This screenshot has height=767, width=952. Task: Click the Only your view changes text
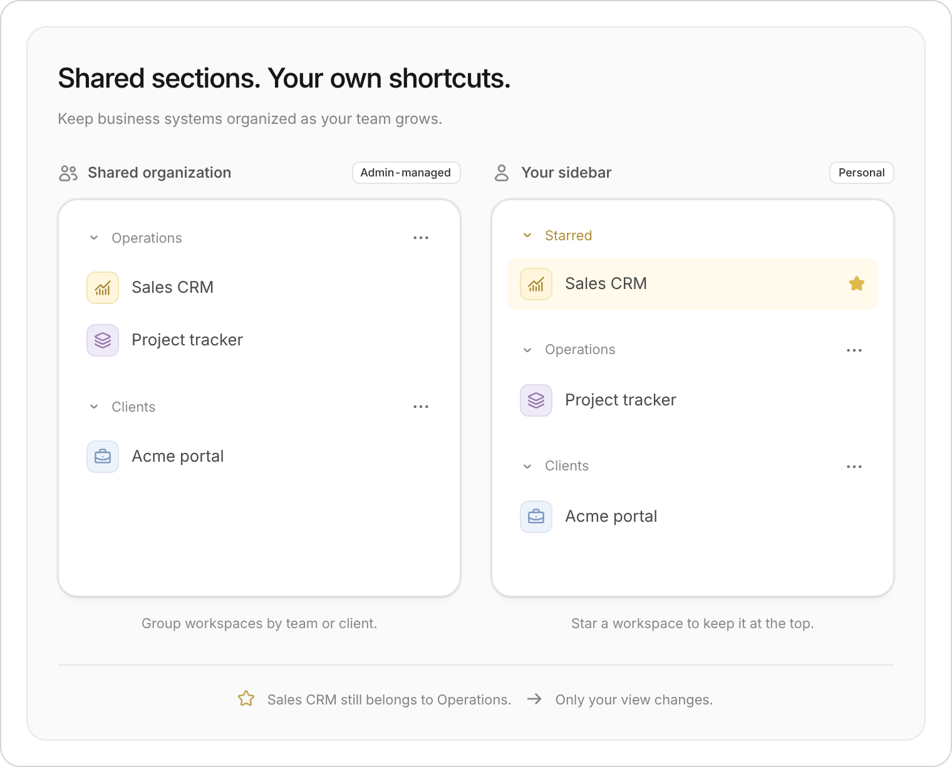point(634,699)
